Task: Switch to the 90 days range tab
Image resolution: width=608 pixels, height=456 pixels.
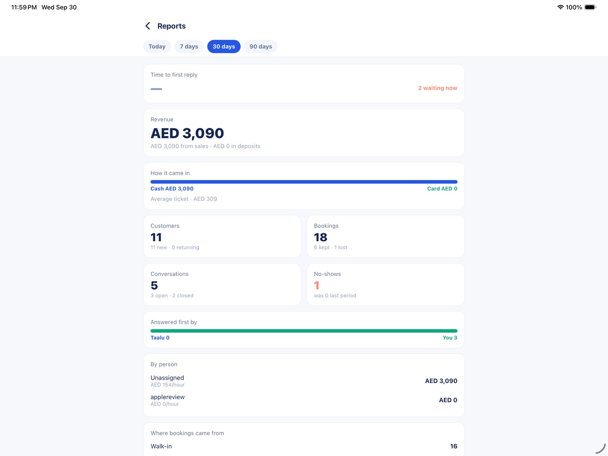Action: tap(261, 47)
